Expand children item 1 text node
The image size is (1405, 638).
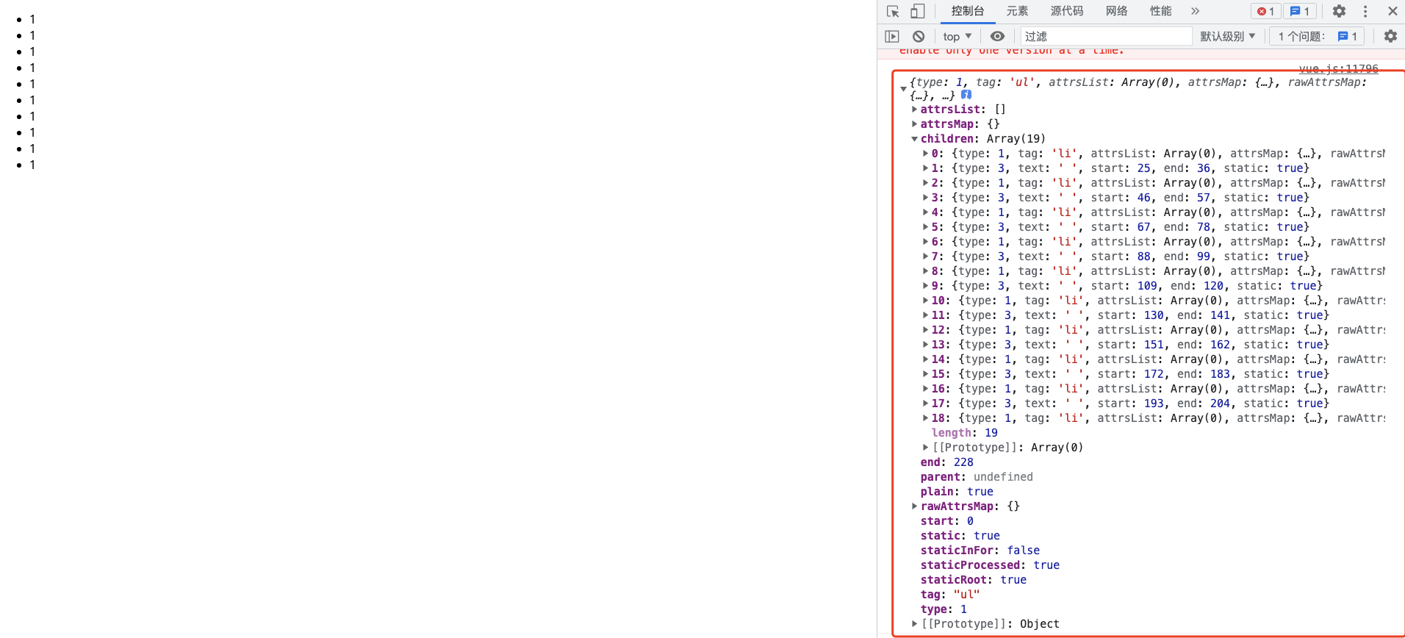point(925,168)
